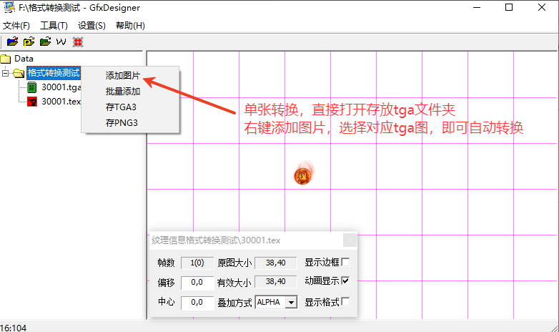Uncheck the 动画显示 checkbox

click(x=346, y=281)
